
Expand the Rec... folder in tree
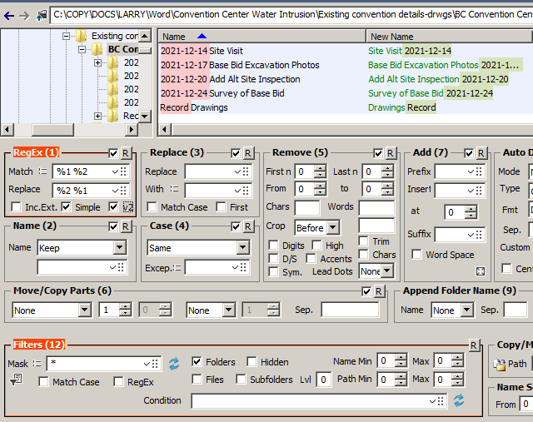click(97, 117)
